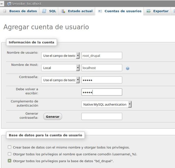Switch to the SQL tab
175x168 pixels.
tap(49, 11)
